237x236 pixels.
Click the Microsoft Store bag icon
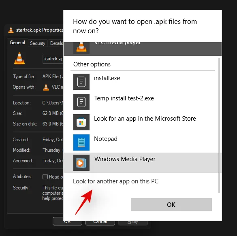[x=81, y=122]
